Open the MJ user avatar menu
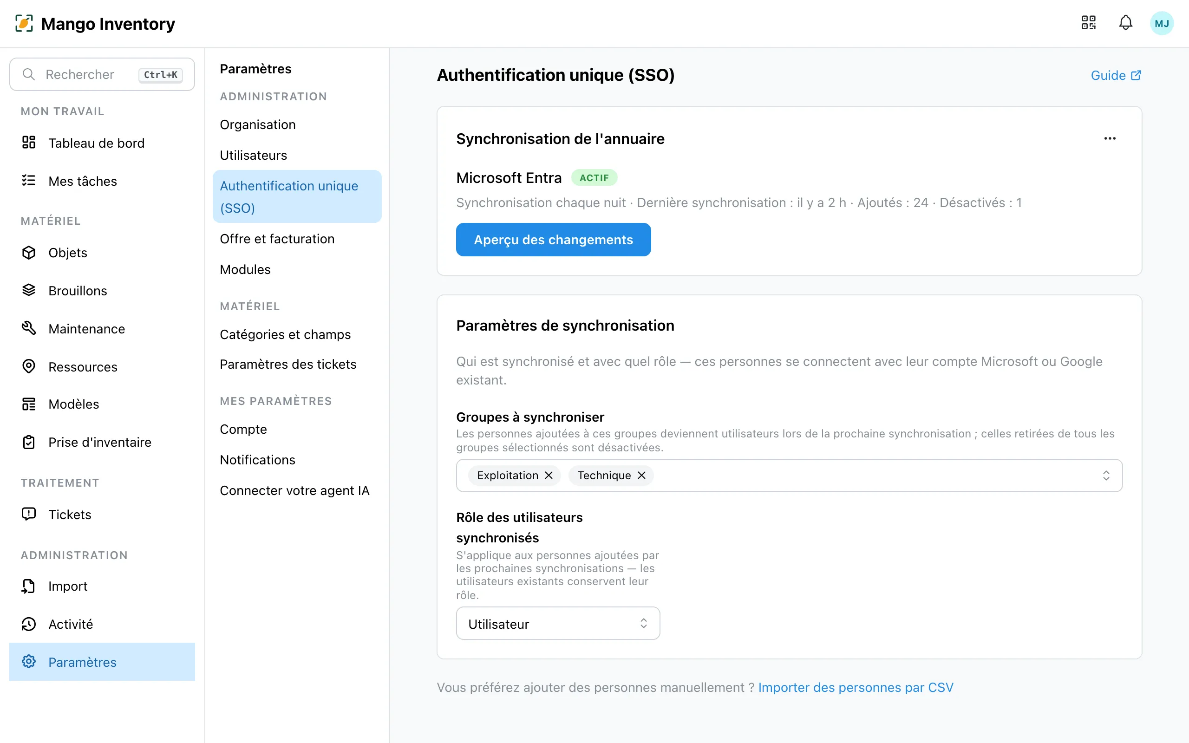1189x743 pixels. 1162,23
